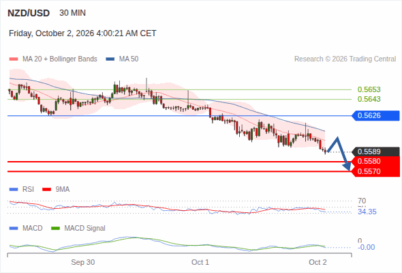Click the MACD value -0.00
The image size is (402, 273).
[366, 247]
